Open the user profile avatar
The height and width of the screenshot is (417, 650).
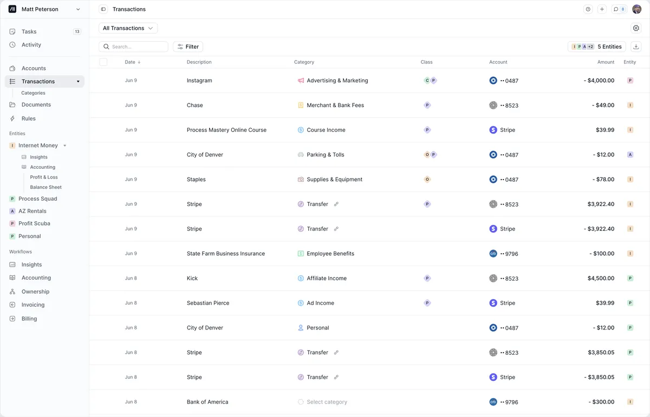coord(636,9)
